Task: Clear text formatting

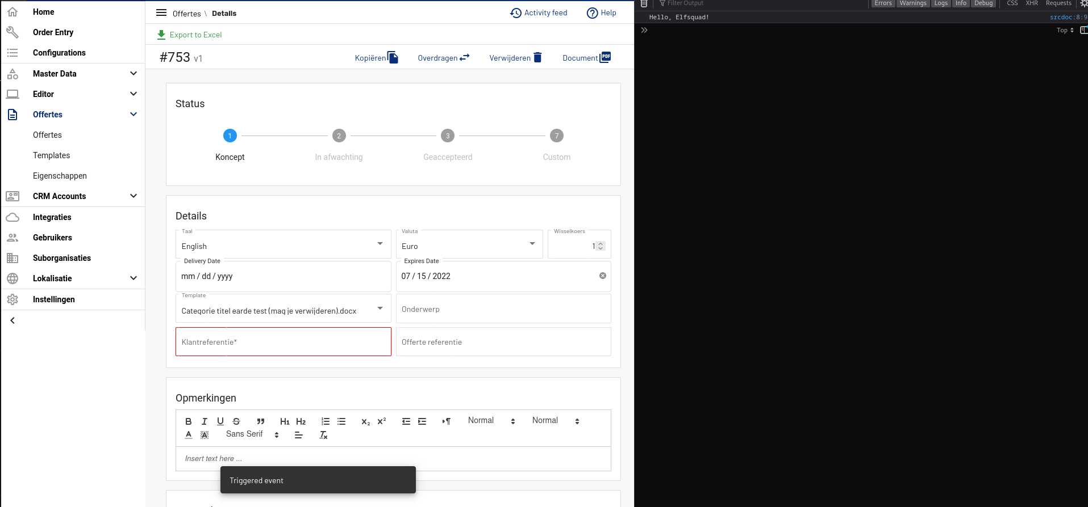Action: coord(323,435)
